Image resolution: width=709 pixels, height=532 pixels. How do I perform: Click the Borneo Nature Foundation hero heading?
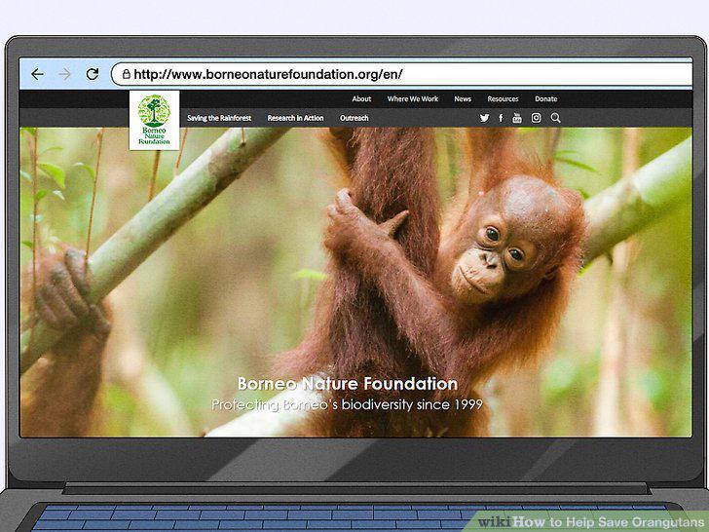(x=348, y=384)
